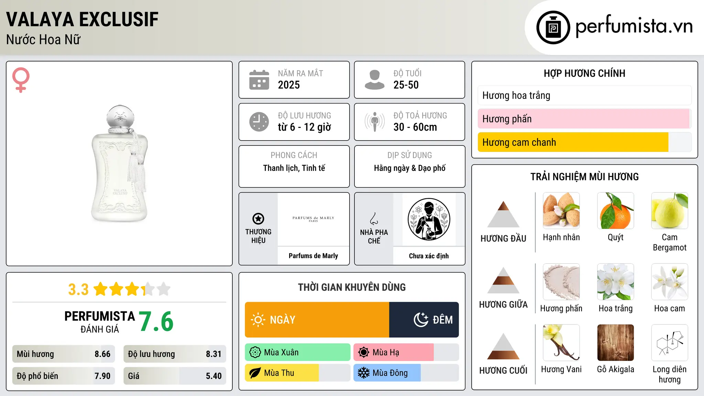Screen dimensions: 704x396
Task: Click the Mùi hương 8.66 score bar
Action: click(x=64, y=354)
